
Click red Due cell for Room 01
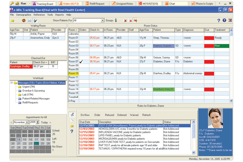(209, 38)
